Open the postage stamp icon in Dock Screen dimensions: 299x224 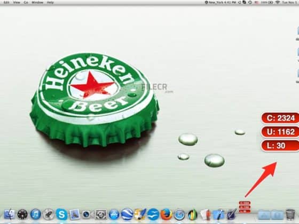[x=75, y=214]
